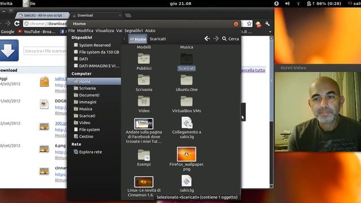Screen dimensions: 361x203
Task: Click the Home path bar button
Action: (138, 39)
